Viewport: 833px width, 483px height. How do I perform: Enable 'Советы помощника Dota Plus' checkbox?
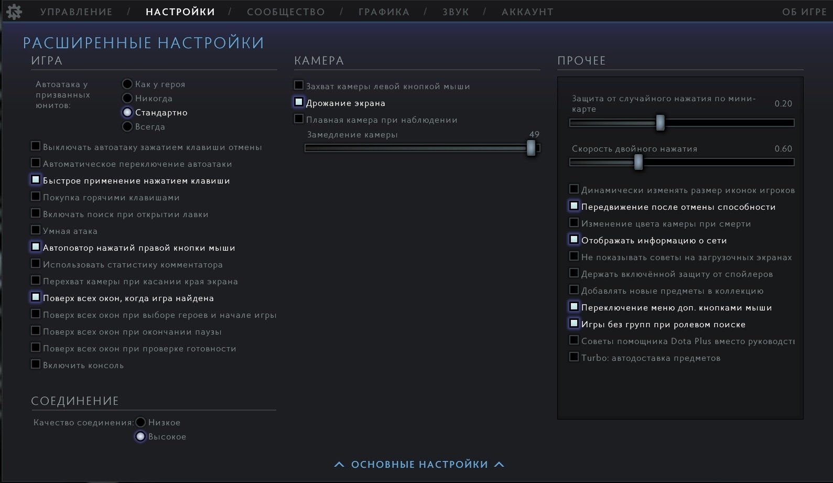coord(574,340)
